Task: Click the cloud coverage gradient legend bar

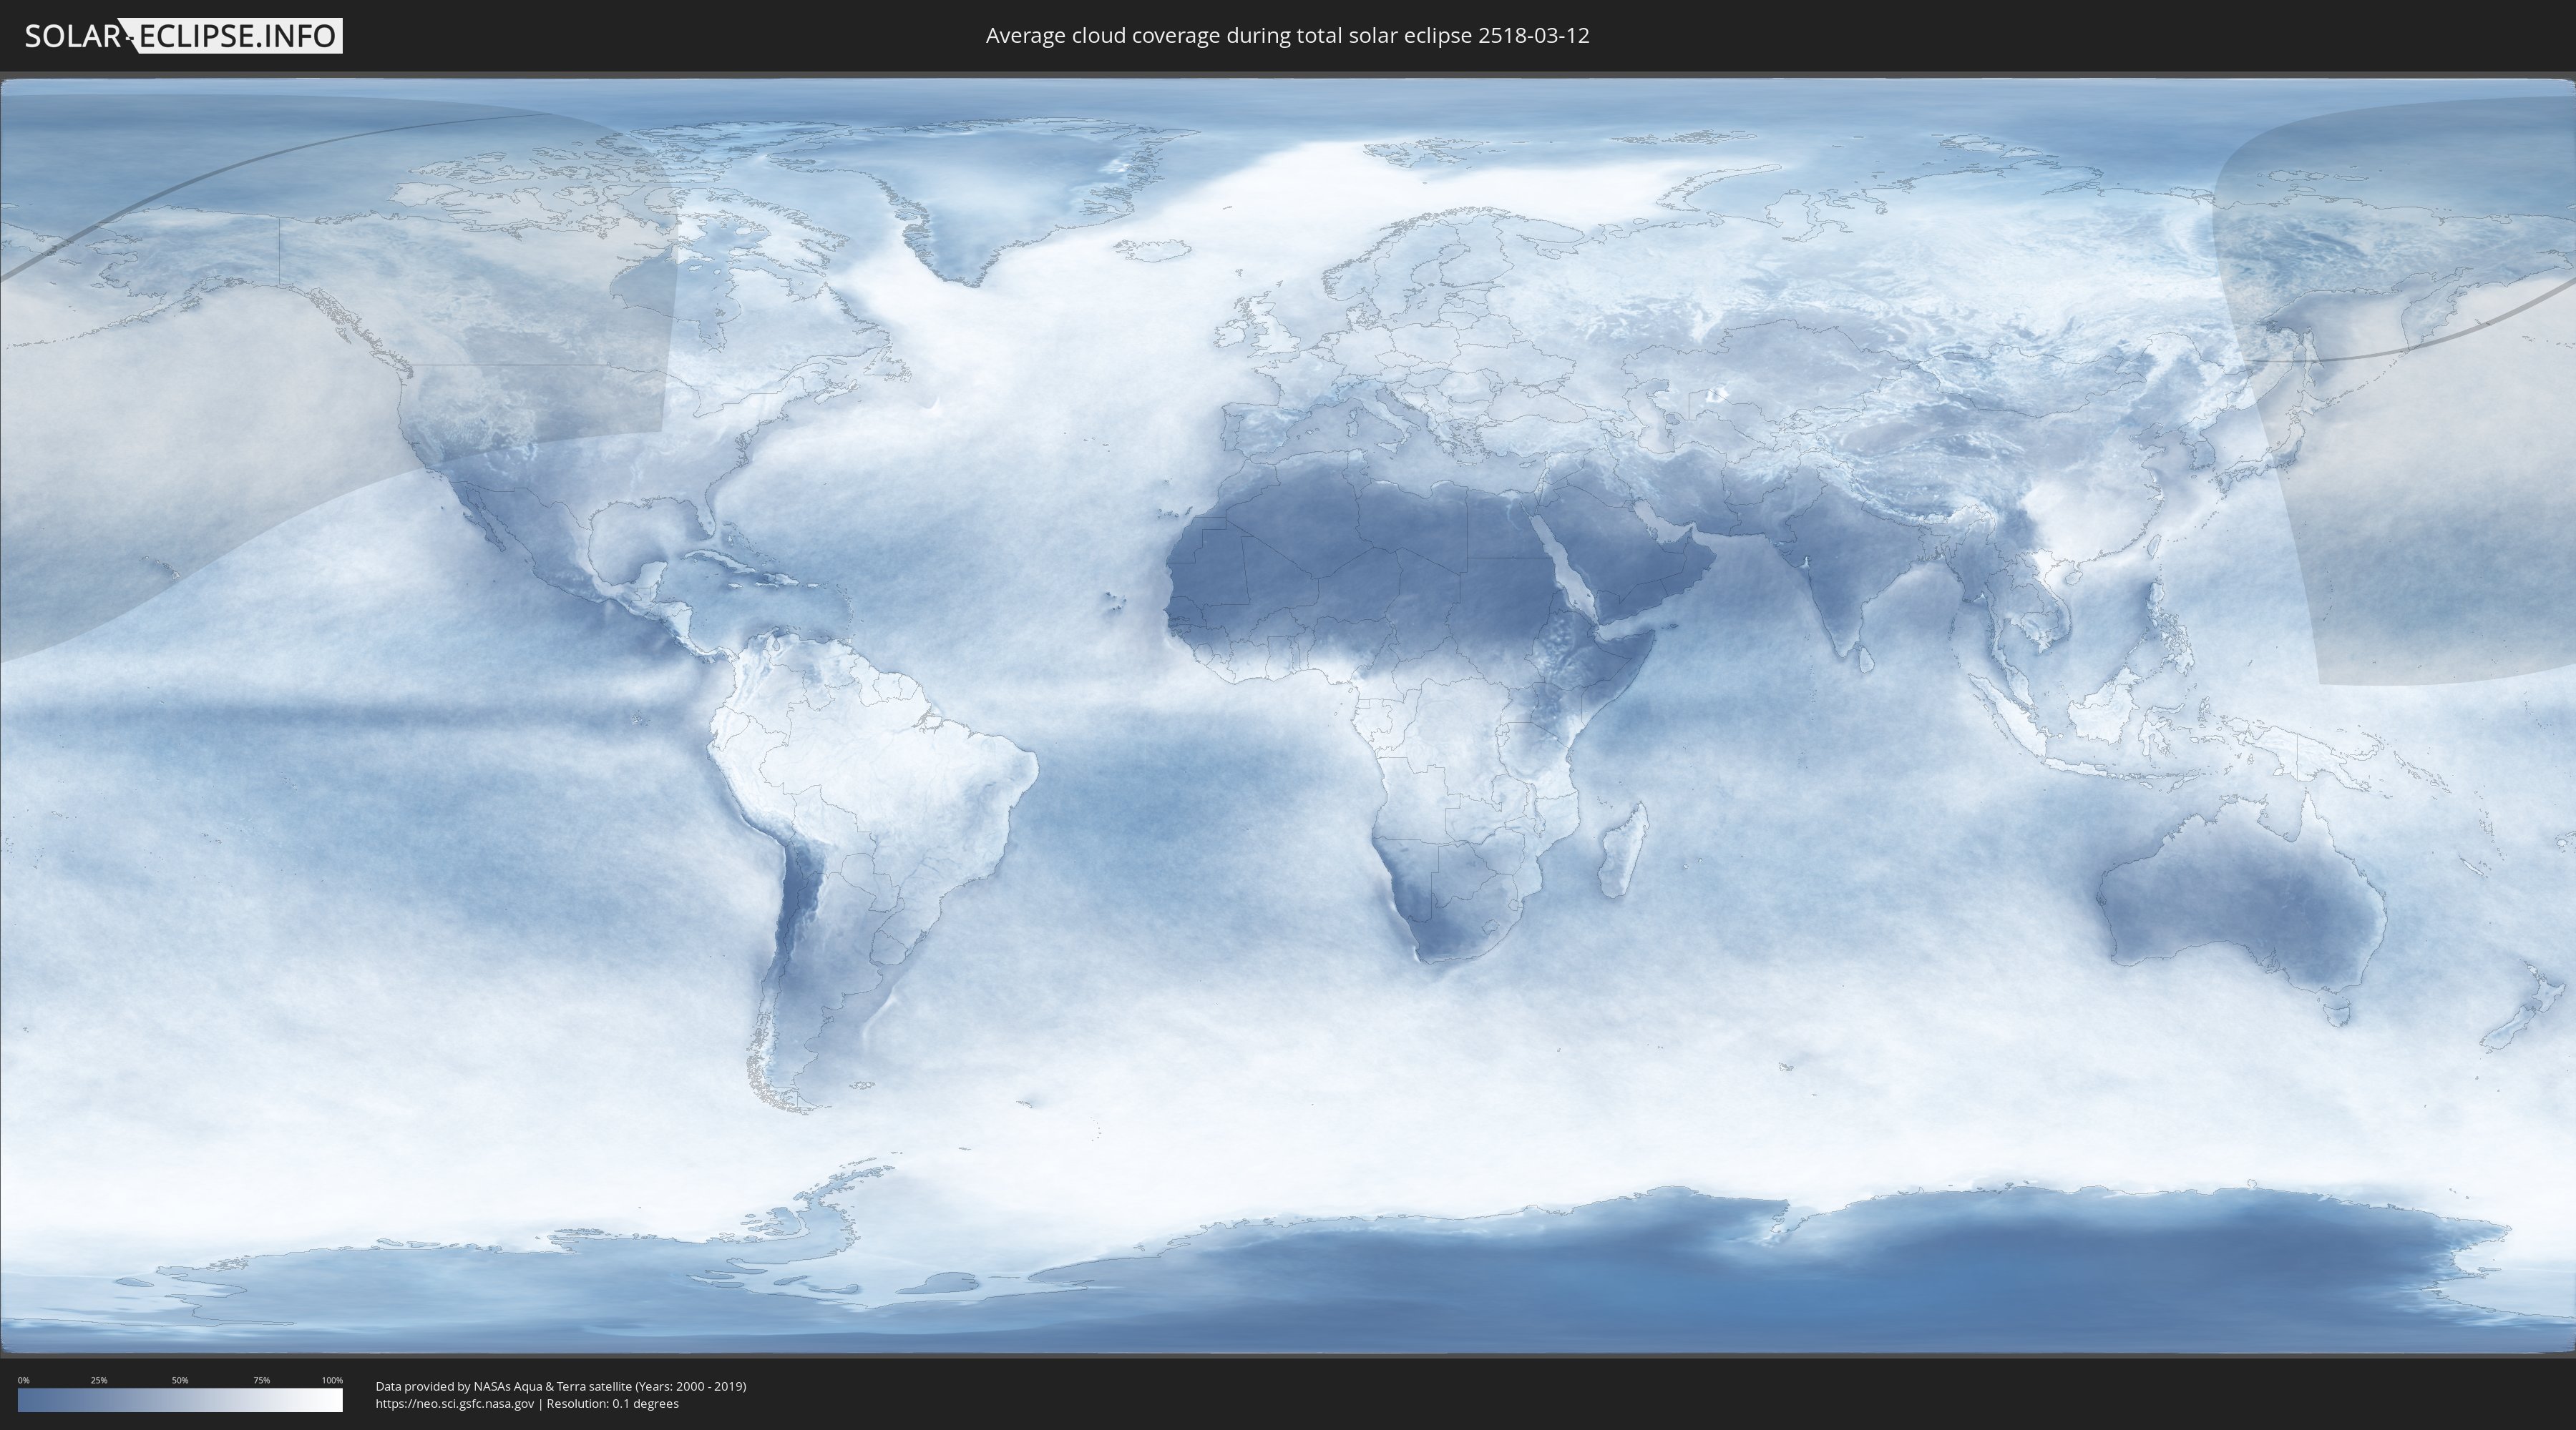Action: [x=180, y=1400]
